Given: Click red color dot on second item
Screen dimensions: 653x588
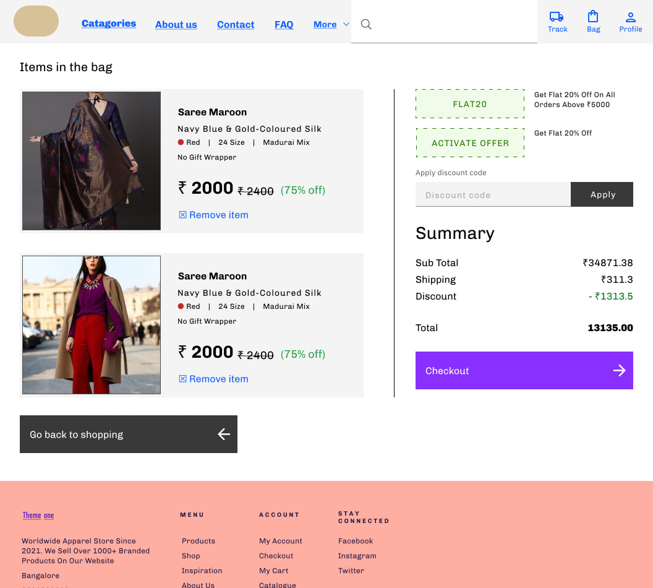Looking at the screenshot, I should tap(181, 306).
